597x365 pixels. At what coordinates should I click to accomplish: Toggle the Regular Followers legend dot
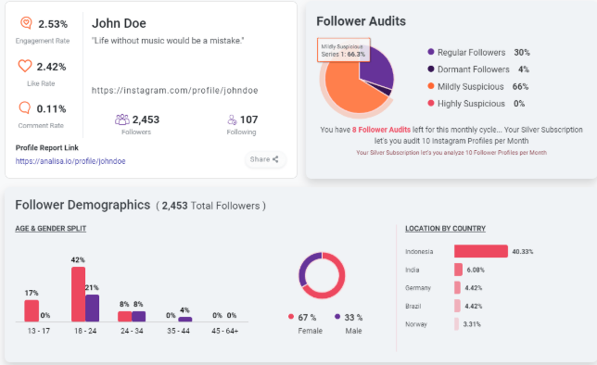(431, 52)
